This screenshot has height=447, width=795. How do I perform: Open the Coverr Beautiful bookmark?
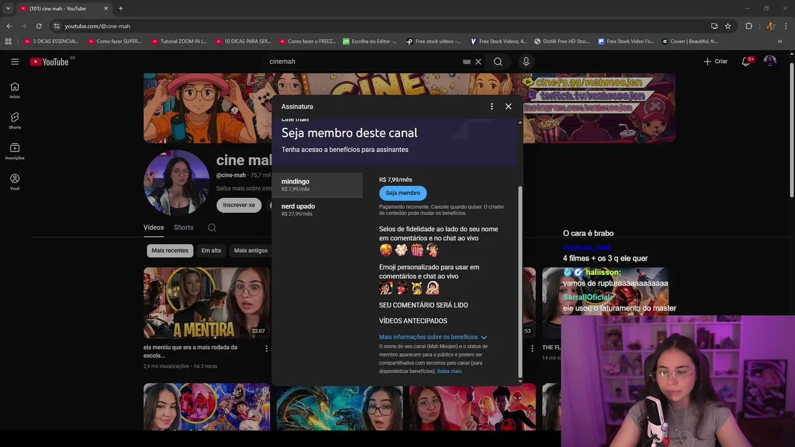690,42
